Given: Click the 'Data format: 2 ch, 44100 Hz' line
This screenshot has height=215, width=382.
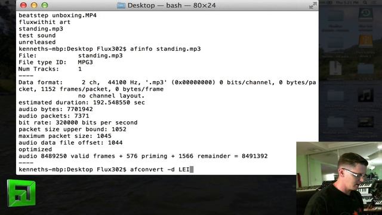Looking at the screenshot, I should (167, 82).
